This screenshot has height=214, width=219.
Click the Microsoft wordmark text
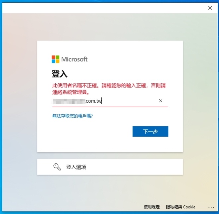pos(74,59)
